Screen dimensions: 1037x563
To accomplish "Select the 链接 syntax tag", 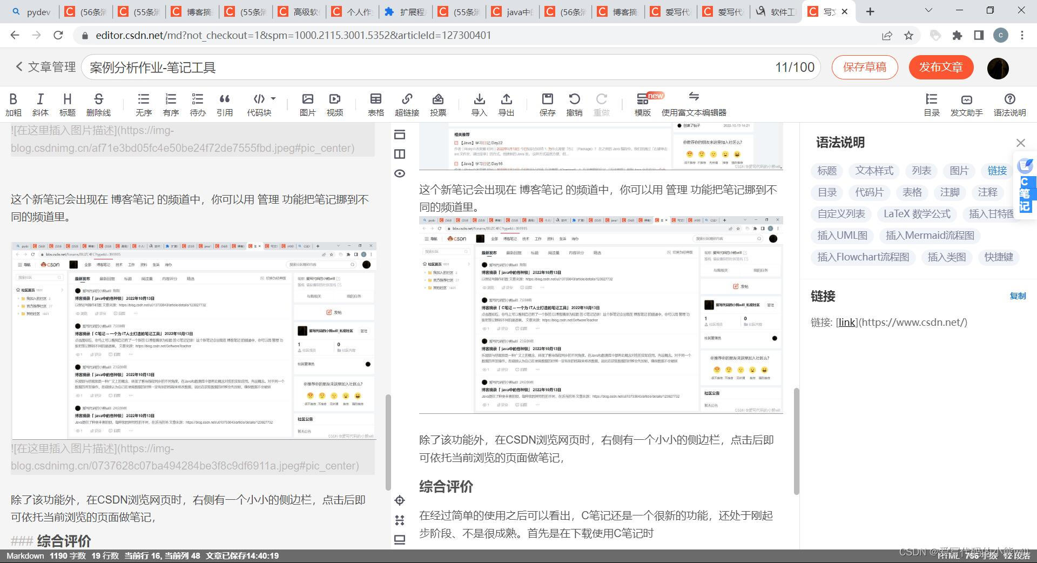I will (x=997, y=171).
